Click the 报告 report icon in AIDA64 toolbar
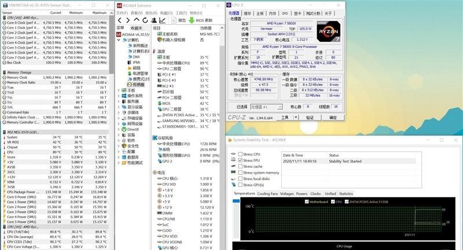The width and height of the screenshot is (463, 250). point(174,20)
